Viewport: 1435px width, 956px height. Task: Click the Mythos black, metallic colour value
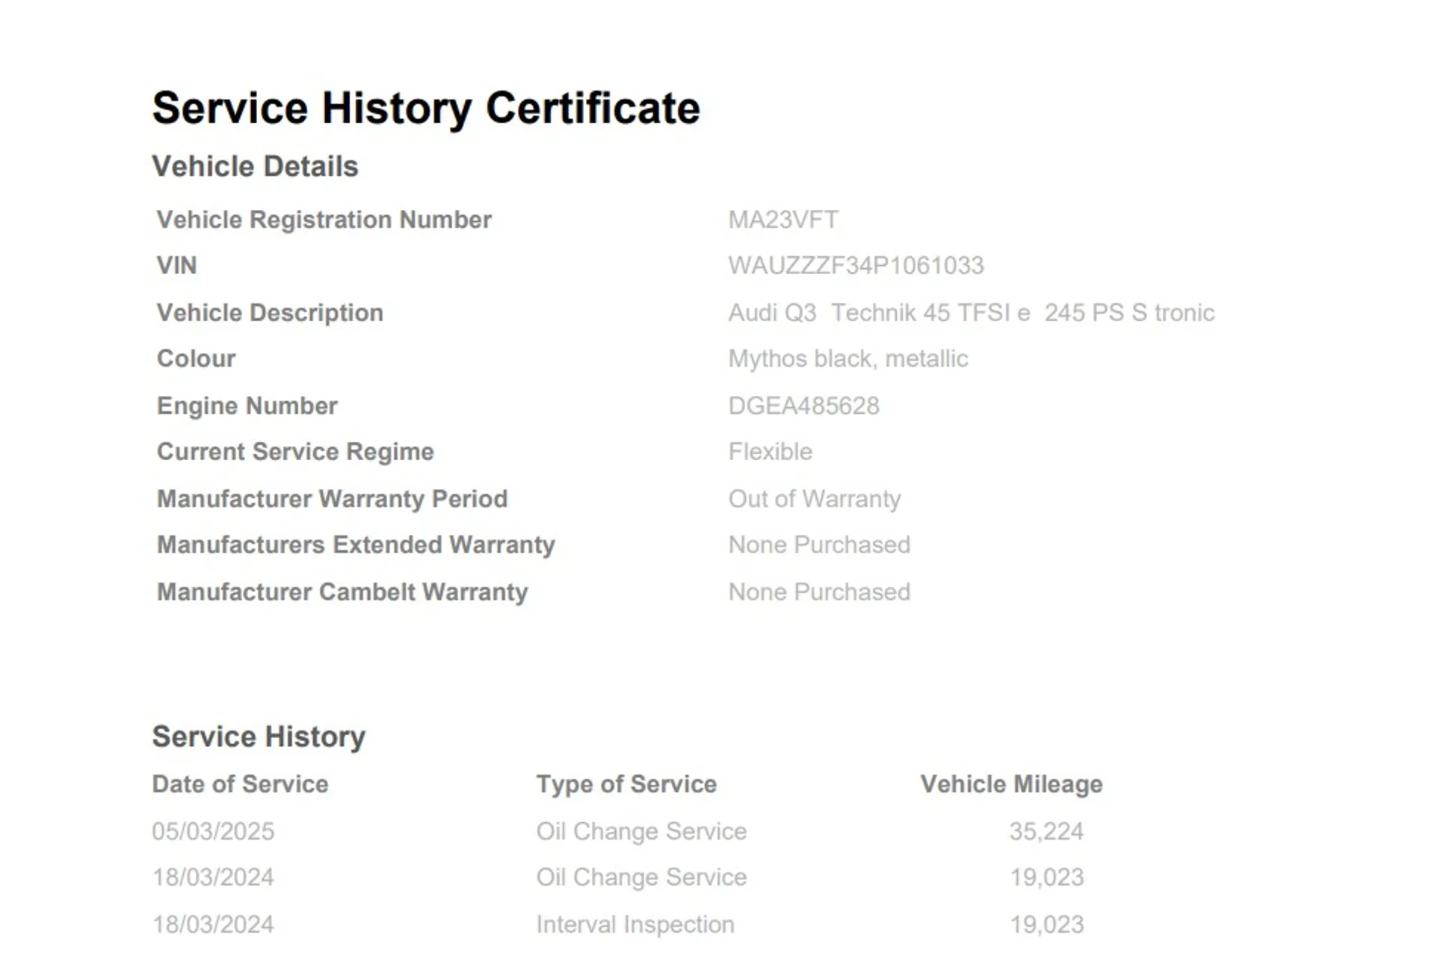pyautogui.click(x=848, y=358)
